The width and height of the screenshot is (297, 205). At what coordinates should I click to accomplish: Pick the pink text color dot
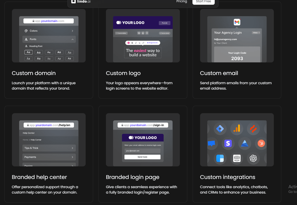coord(128,43)
